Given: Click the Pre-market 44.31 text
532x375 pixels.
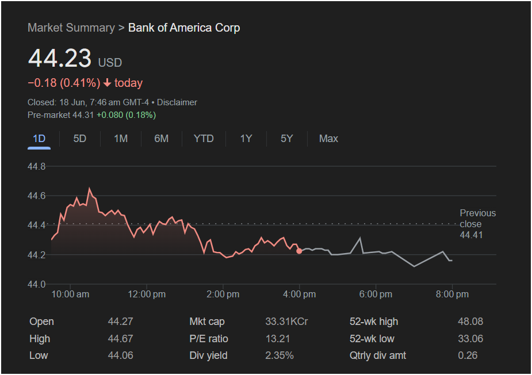Looking at the screenshot, I should point(60,115).
